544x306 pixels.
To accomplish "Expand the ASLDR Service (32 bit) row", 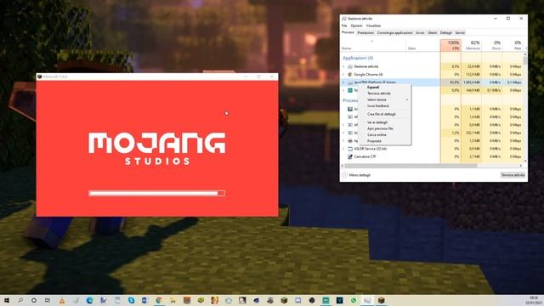I will (343, 149).
